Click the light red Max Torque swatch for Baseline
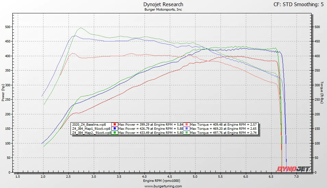327x188 pixels. click(186, 125)
